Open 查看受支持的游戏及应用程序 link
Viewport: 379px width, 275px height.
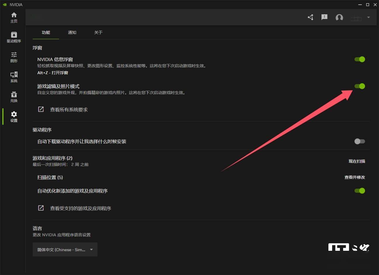point(81,208)
